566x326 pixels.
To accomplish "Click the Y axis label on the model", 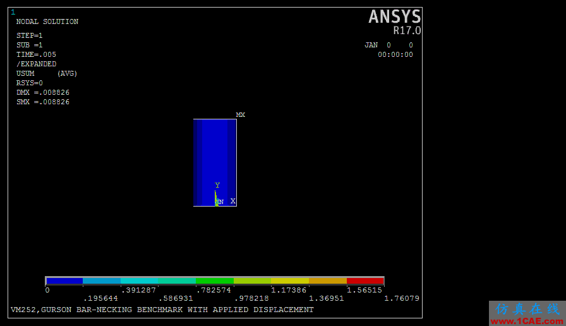I will tap(217, 185).
